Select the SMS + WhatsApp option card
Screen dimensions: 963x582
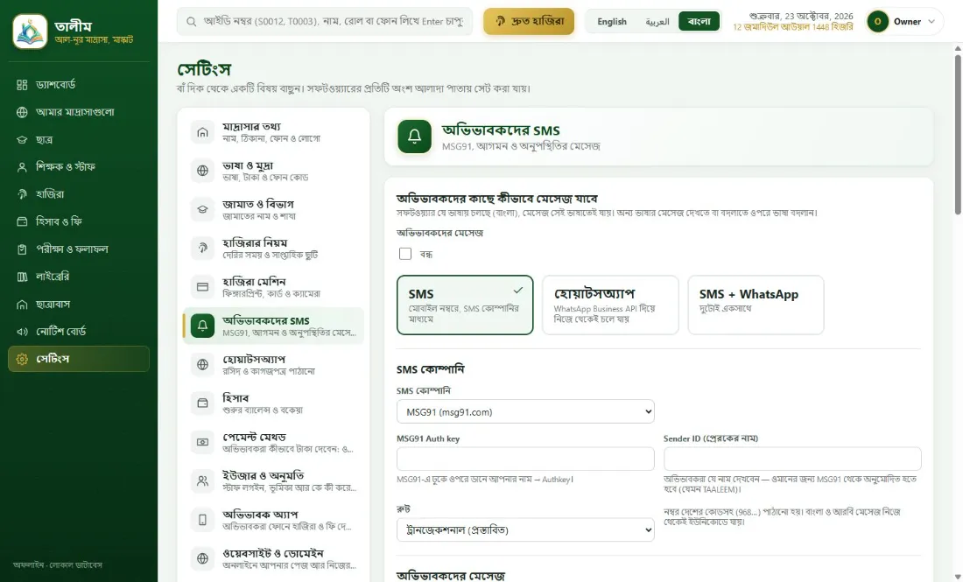pyautogui.click(x=756, y=305)
